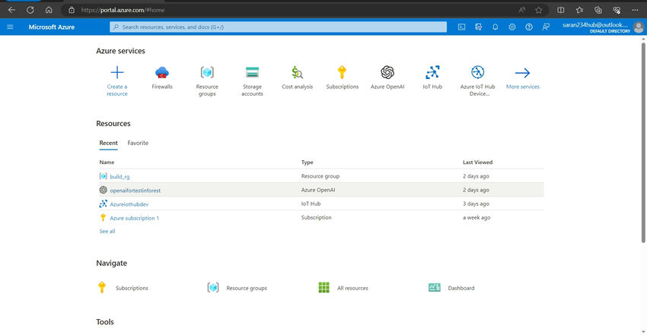The image size is (647, 335).
Task: Add page to favorites star
Action: [x=538, y=10]
